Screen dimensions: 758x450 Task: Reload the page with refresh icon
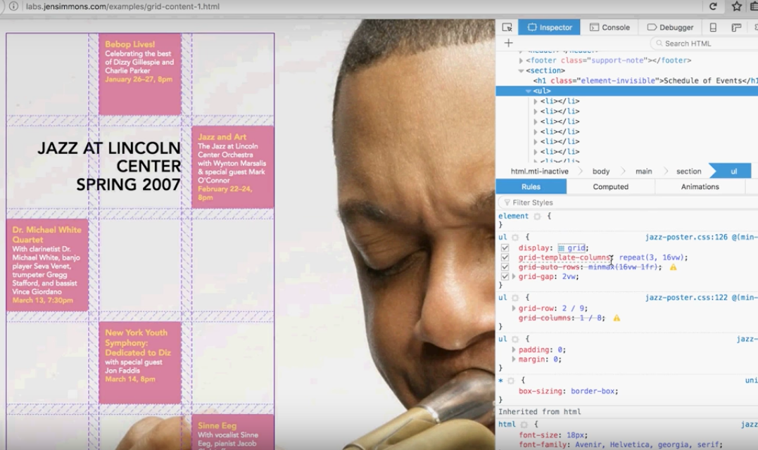[713, 6]
